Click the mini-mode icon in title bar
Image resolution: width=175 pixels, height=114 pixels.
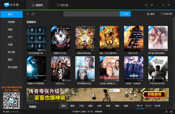(x=146, y=5)
